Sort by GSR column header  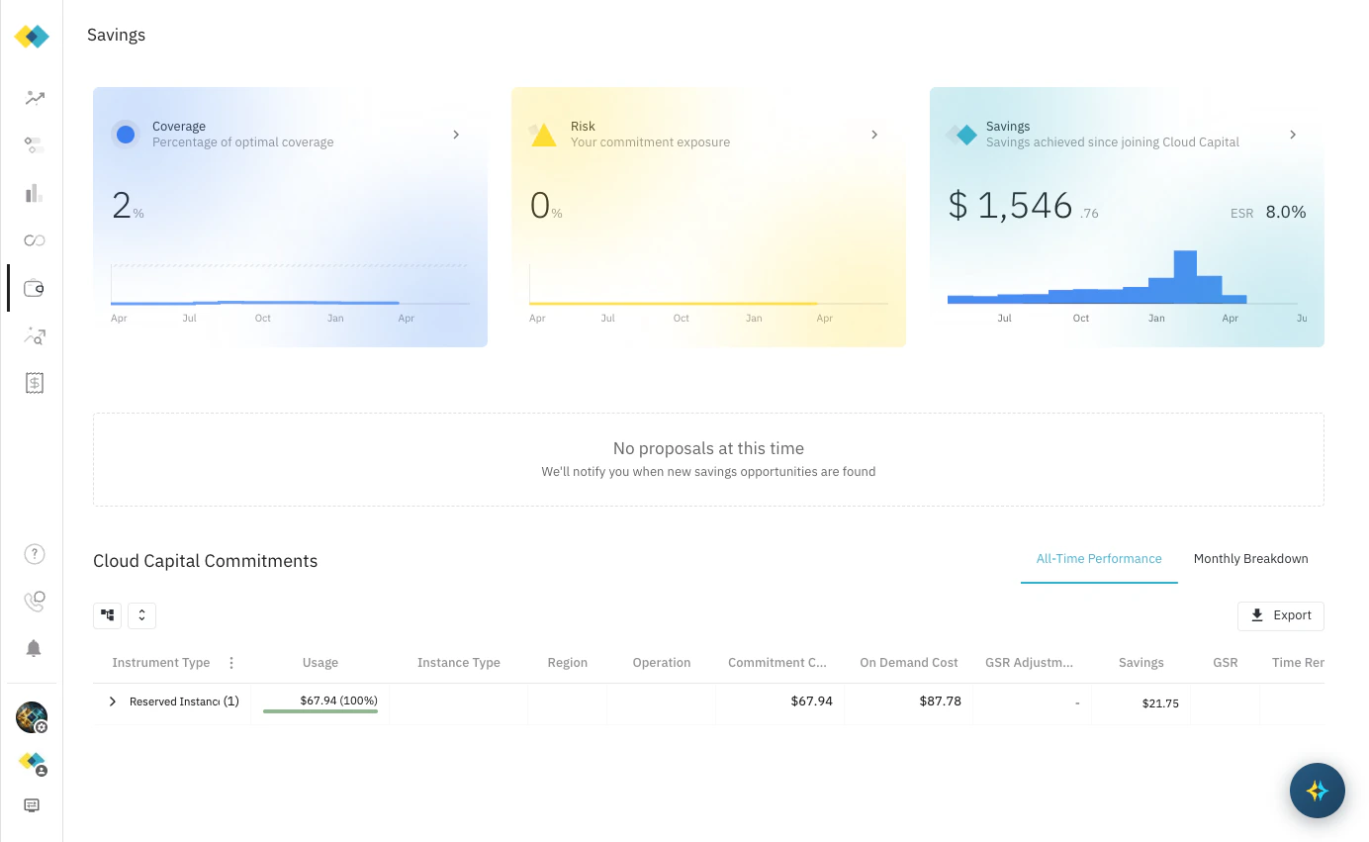1226,663
